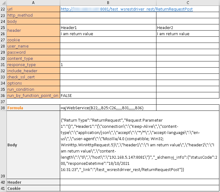
Task: Select column B header
Action: click(108, 3)
